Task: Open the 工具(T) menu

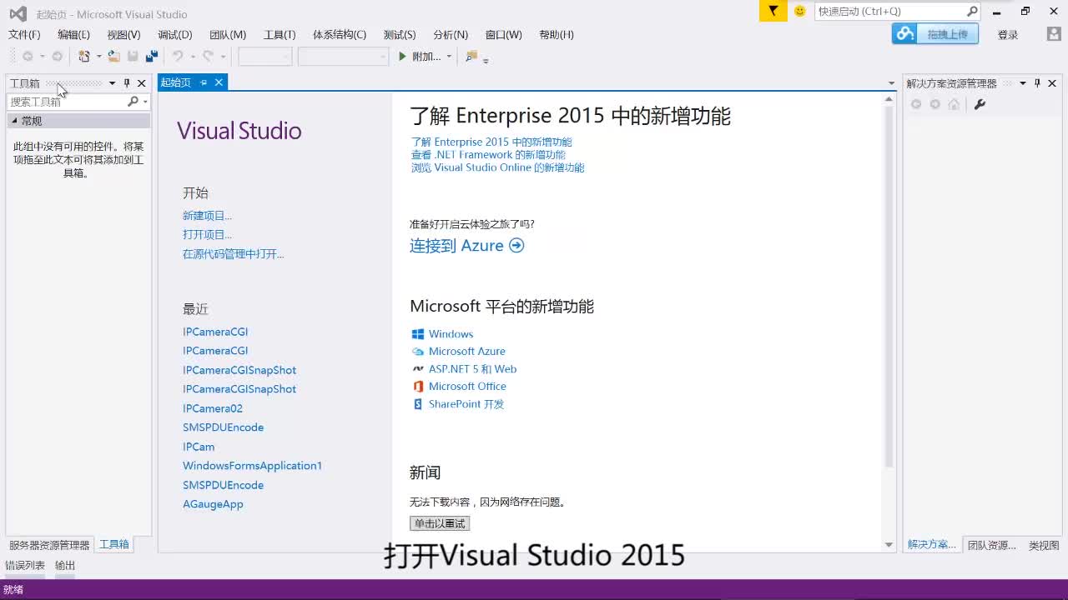Action: point(280,35)
